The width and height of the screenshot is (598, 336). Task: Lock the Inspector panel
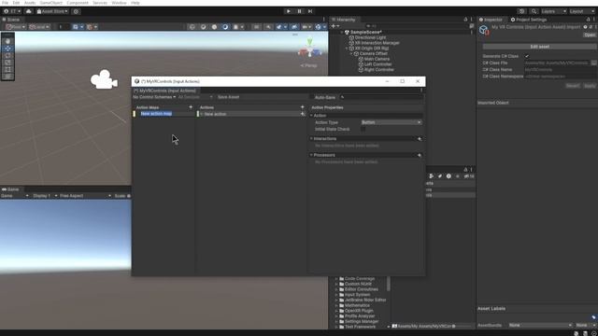pyautogui.click(x=588, y=20)
